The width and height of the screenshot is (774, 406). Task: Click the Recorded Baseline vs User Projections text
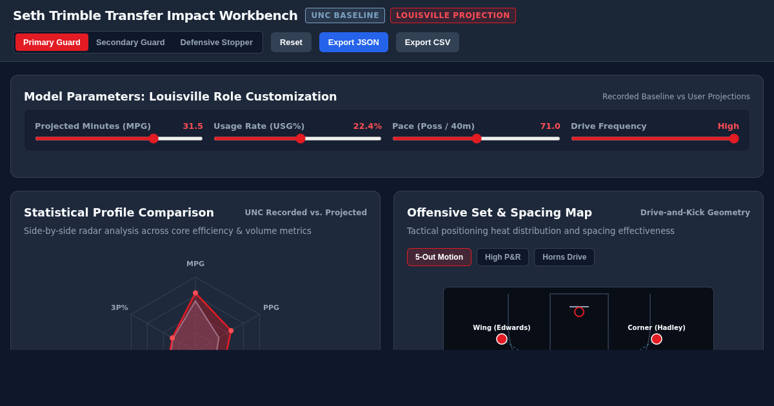click(676, 97)
